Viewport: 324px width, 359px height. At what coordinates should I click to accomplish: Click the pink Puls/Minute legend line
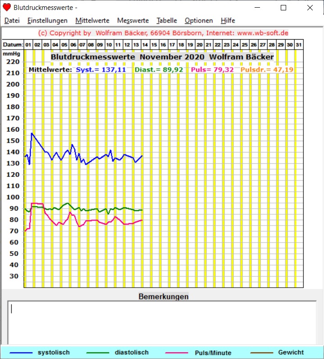(x=177, y=353)
